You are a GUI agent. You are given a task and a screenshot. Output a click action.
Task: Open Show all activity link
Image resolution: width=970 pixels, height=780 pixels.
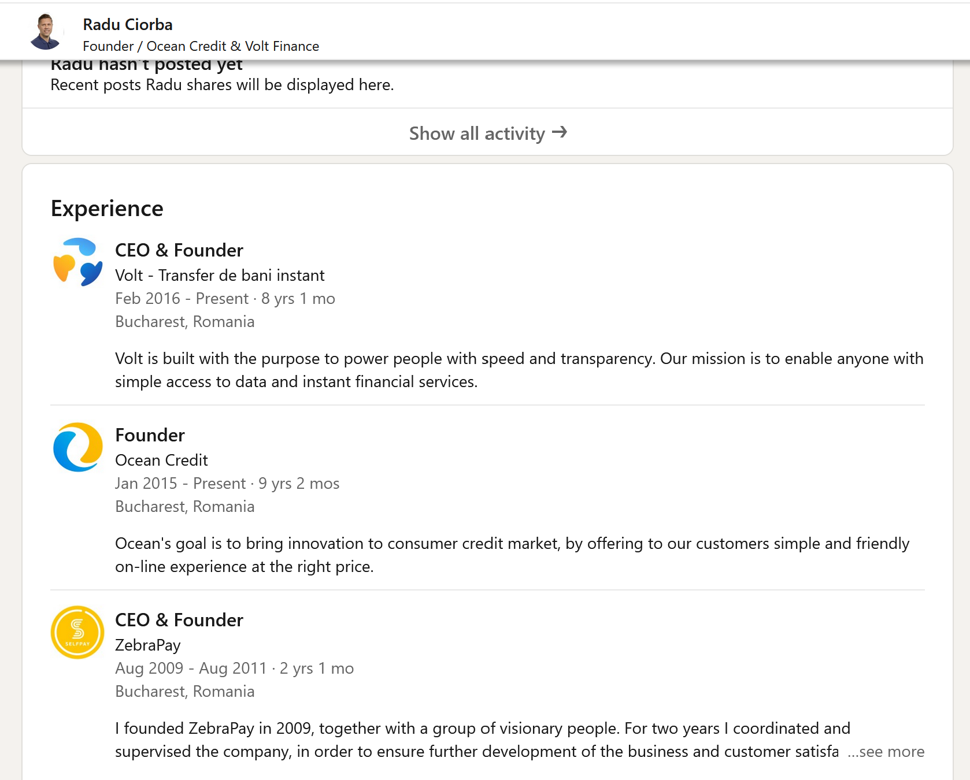[x=477, y=133]
